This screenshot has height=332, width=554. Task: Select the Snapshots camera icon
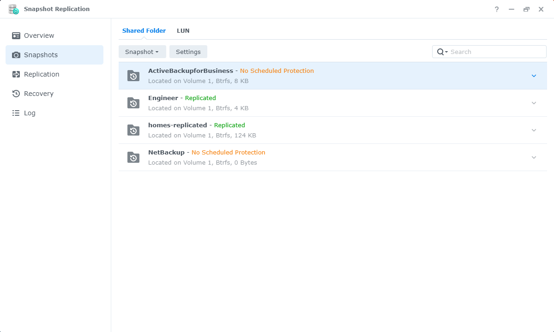[x=16, y=55]
